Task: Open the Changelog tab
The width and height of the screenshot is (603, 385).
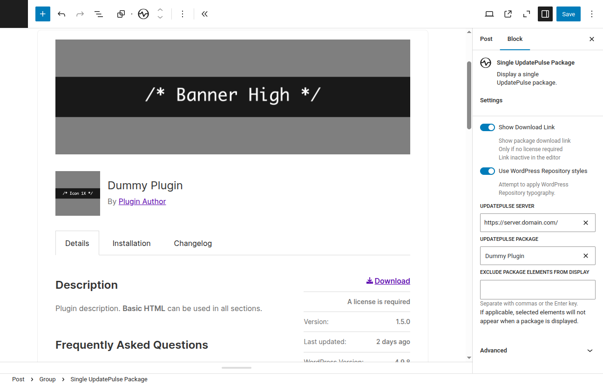Action: (x=193, y=243)
